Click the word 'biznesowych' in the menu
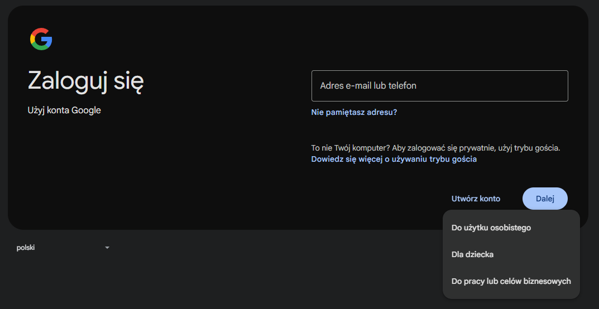 [549, 281]
